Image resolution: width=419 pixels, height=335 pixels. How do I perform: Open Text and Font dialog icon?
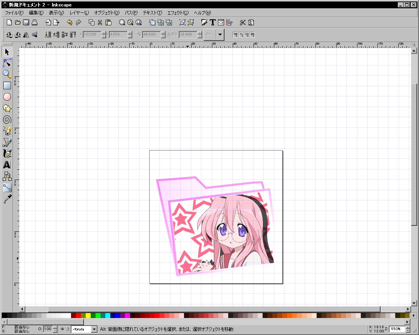[212, 22]
